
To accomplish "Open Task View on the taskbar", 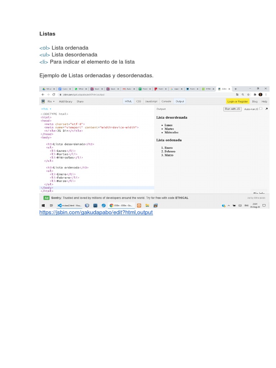I will (51, 206).
